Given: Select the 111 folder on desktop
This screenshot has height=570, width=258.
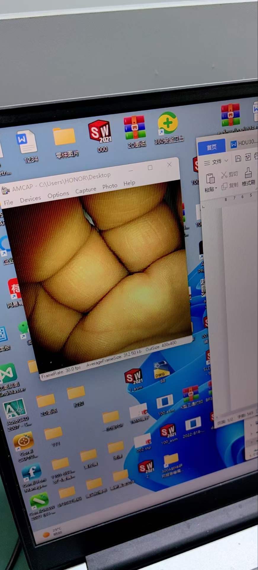Looking at the screenshot, I should [54, 436].
